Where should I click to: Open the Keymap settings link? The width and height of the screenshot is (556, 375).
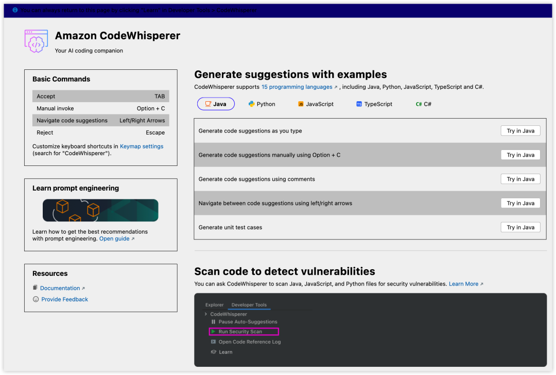(142, 146)
